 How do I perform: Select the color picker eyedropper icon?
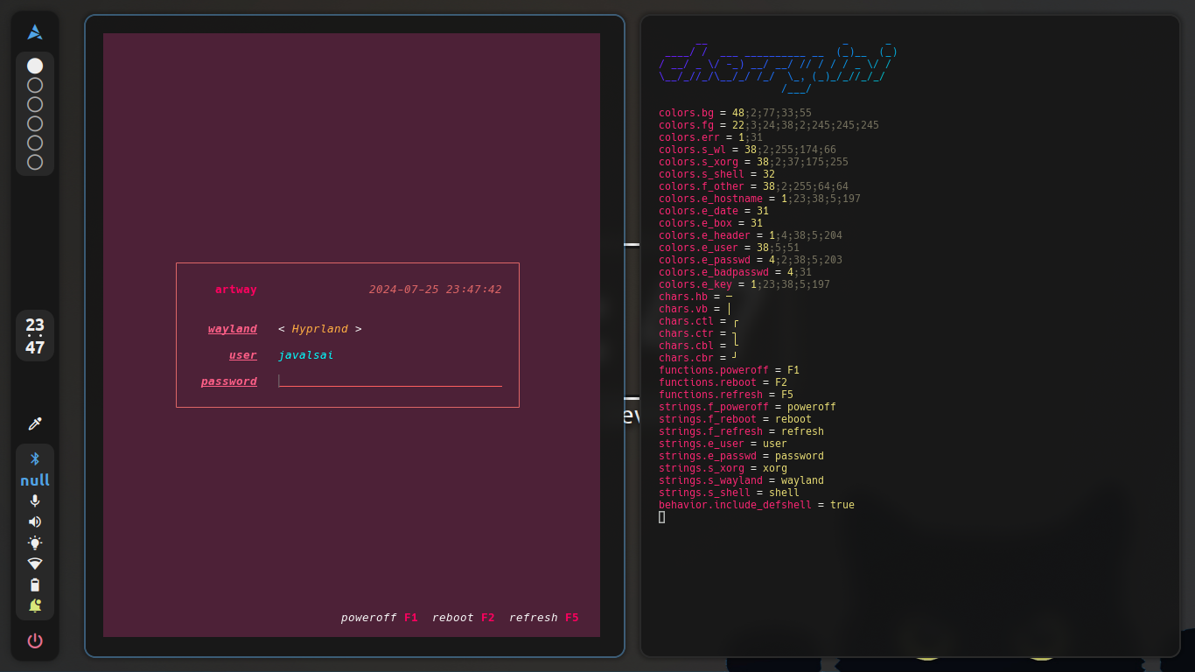35,423
